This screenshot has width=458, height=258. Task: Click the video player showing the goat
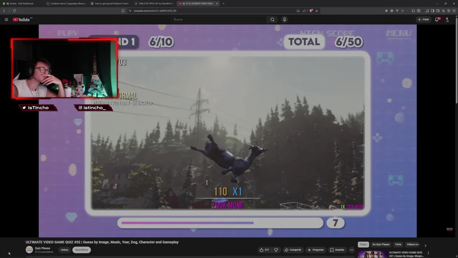(228, 131)
